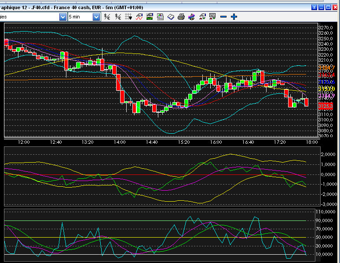This screenshot has width=340, height=263.
Task: Click the 14:00 time axis label
Action: click(x=120, y=142)
